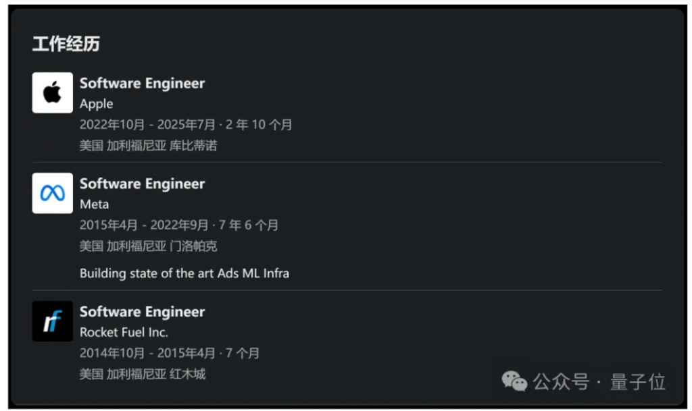The image size is (692, 411).
Task: Open the Software Engineer title at Apple
Action: click(142, 83)
